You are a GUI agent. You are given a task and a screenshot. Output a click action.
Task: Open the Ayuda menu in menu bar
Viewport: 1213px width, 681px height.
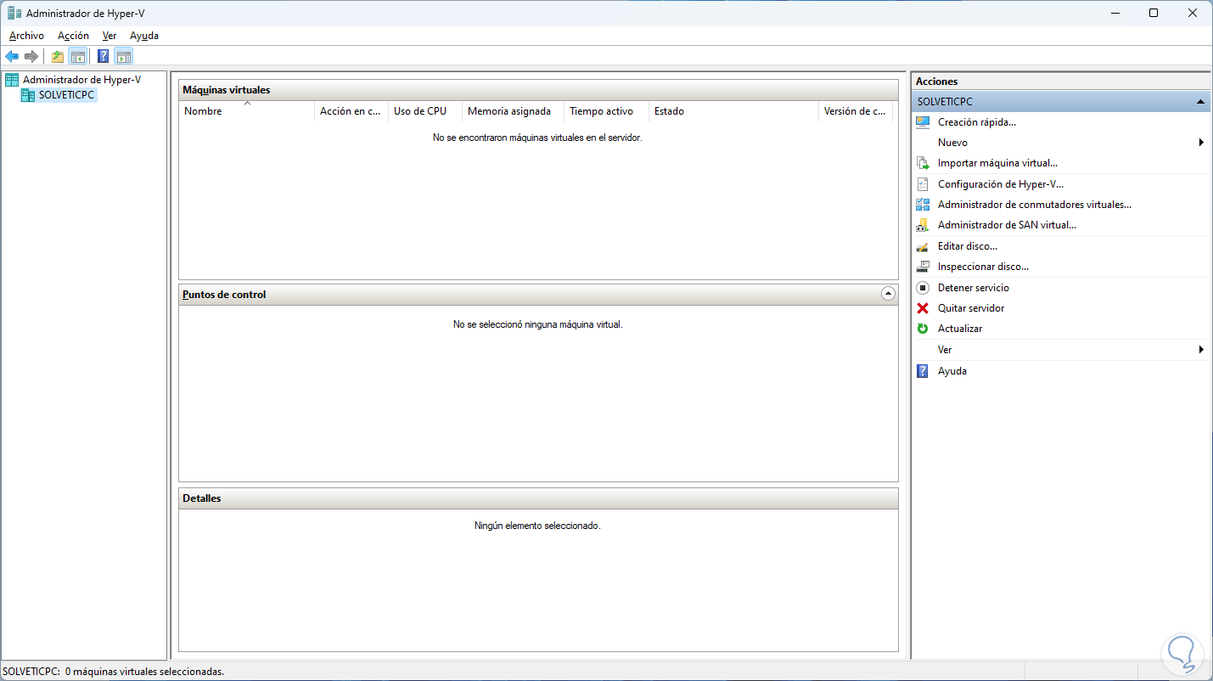pos(144,36)
